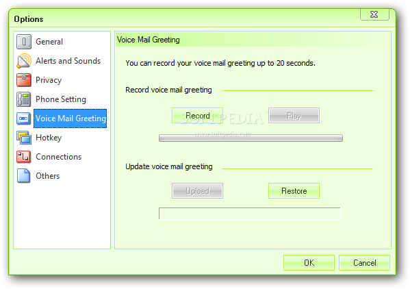The width and height of the screenshot is (410, 289).
Task: Click the red Connections icon
Action: click(x=23, y=157)
